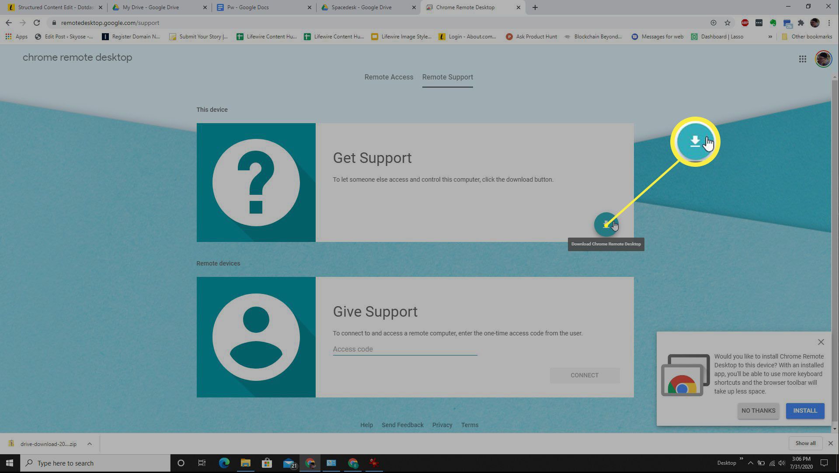Open the Messages for web bookmark

[x=657, y=37]
